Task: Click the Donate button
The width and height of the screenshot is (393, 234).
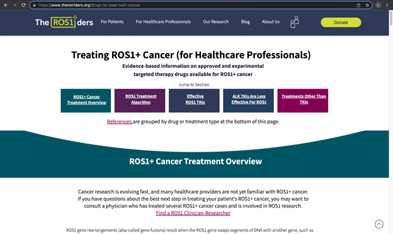Action: tap(341, 22)
